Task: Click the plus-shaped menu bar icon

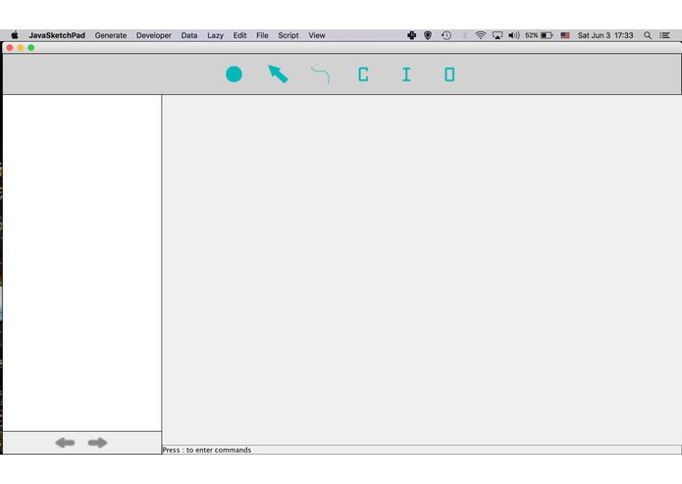Action: point(411,35)
